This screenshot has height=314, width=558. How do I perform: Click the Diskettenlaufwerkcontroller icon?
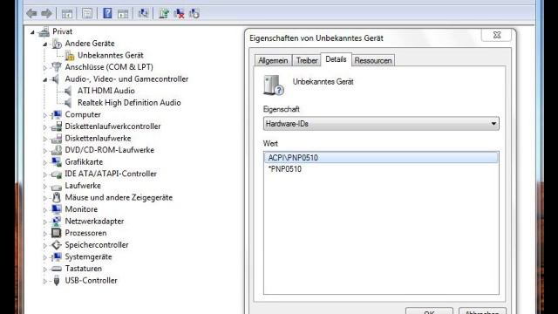point(57,126)
